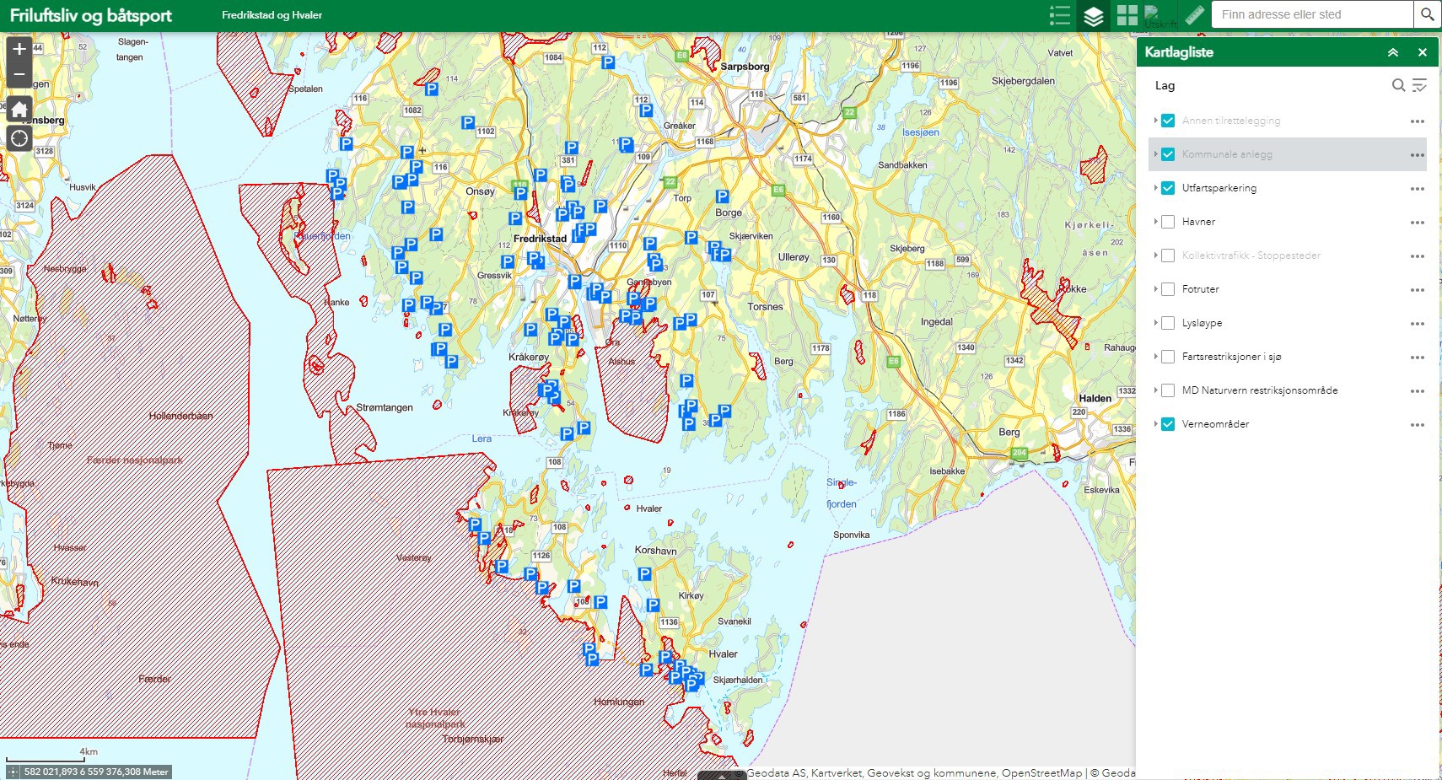This screenshot has height=780, width=1442.
Task: Click the layer filter options button
Action: tap(1419, 85)
